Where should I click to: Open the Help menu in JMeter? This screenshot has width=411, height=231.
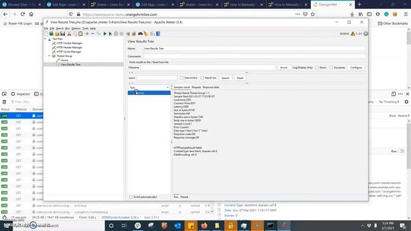pyautogui.click(x=92, y=28)
